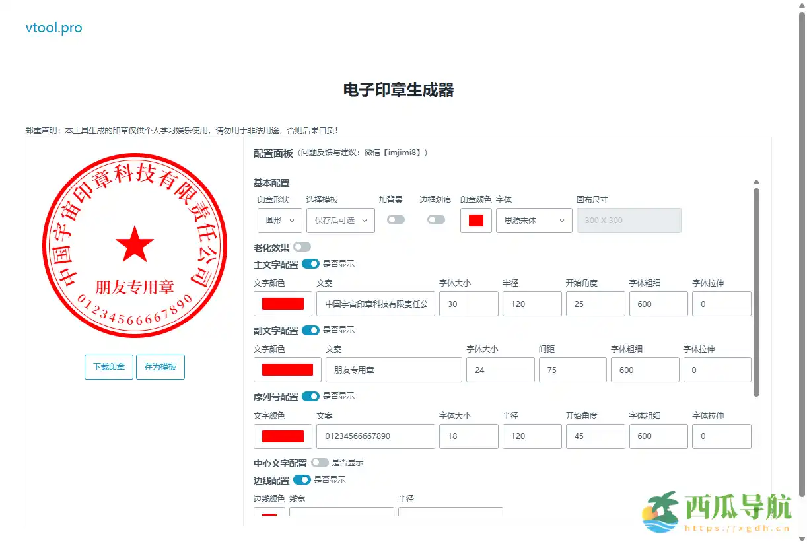807x544 pixels.
Task: Hide the 主文字配置 main text display
Action: tap(310, 263)
